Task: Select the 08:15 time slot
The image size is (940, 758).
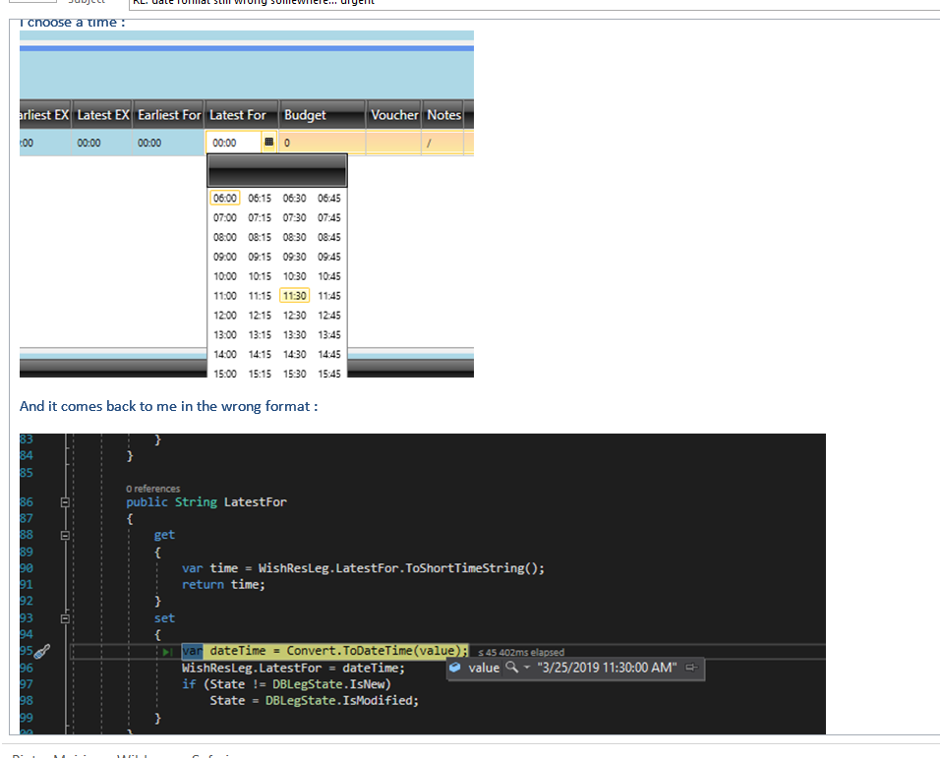Action: (260, 237)
